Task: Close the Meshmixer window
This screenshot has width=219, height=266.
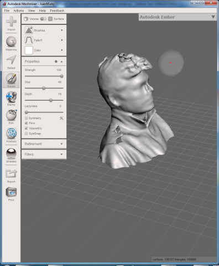Action: [x=211, y=3]
